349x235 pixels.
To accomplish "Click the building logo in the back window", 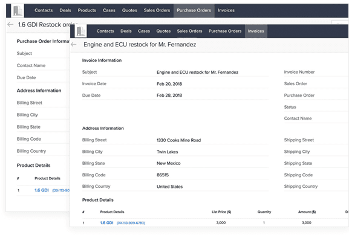I will click(x=18, y=10).
